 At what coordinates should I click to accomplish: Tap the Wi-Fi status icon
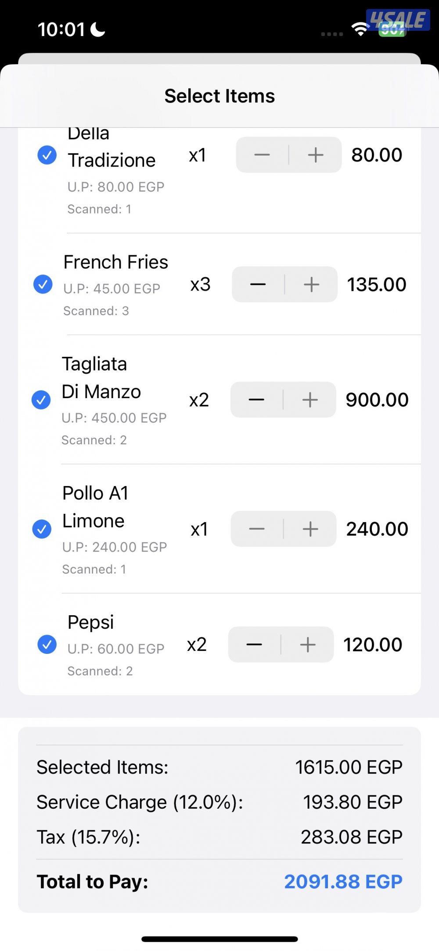tap(360, 29)
